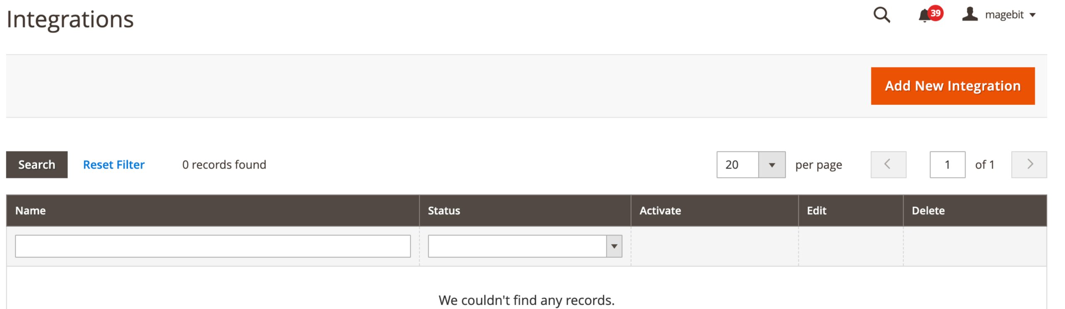
Task: Sort by the Name column header
Action: coord(30,211)
